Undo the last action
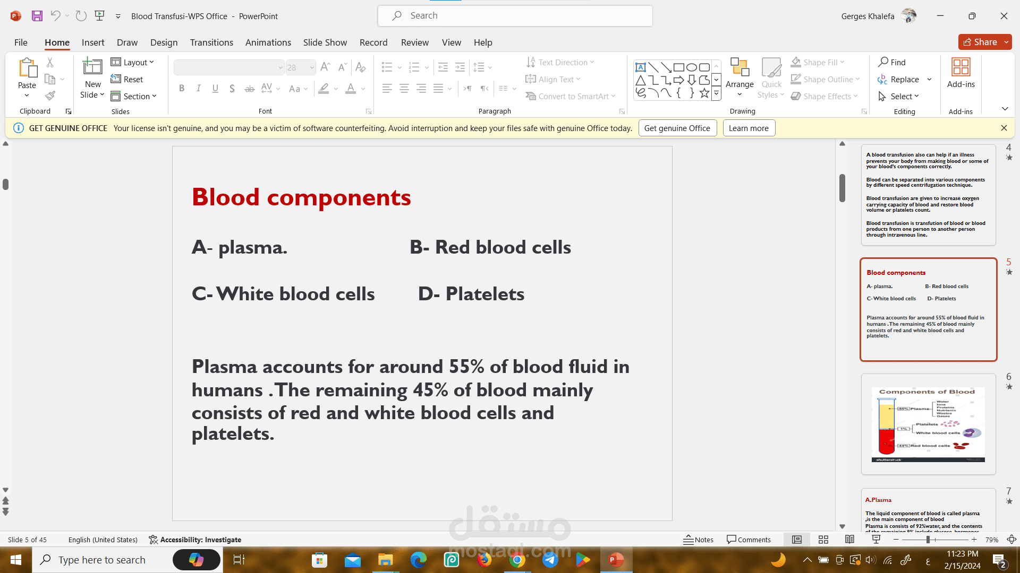 coord(55,16)
